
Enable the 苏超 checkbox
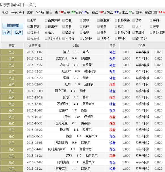click(63, 26)
